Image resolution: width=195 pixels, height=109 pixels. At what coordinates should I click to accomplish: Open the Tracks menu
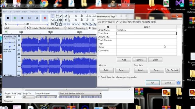coord(42,12)
